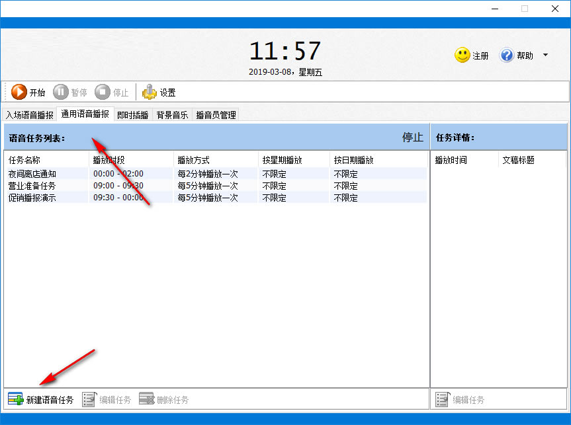The image size is (571, 425).
Task: Click the 09:00 - 09:30 time cell
Action: (x=118, y=186)
